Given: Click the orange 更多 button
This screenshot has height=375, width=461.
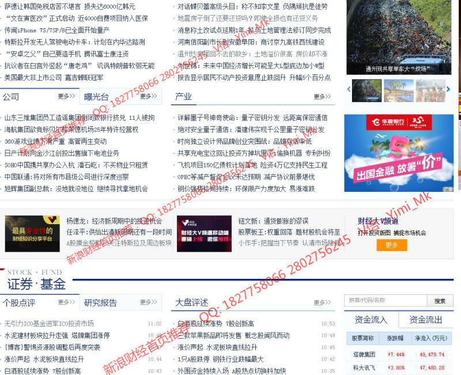Looking at the screenshot, I should click(392, 245).
